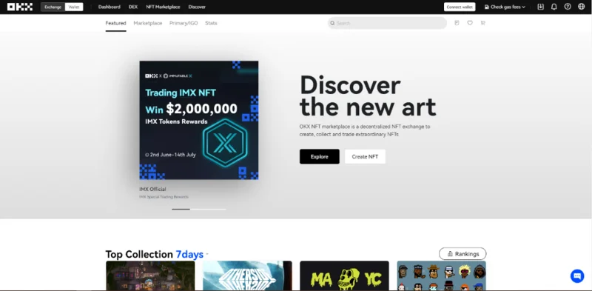Select the third carousel slide indicator

pyautogui.click(x=217, y=209)
